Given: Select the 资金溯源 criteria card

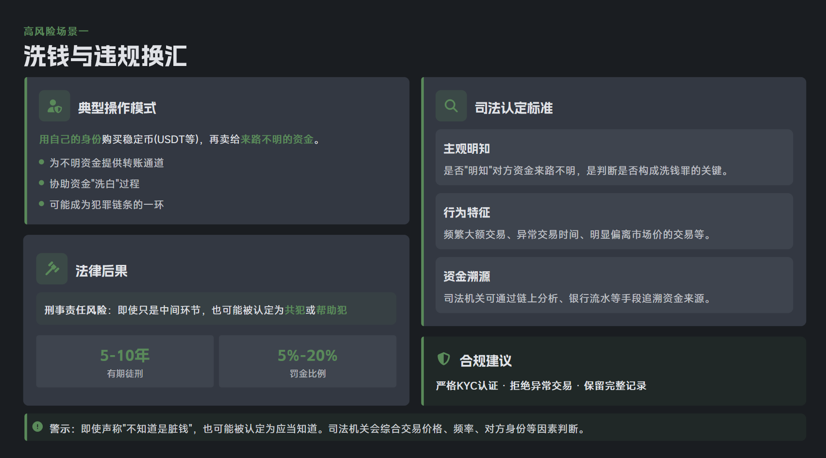Looking at the screenshot, I should tap(614, 285).
